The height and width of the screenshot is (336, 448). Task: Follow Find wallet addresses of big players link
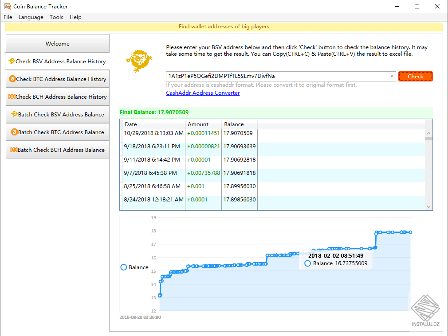[x=224, y=27]
